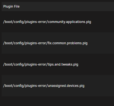Sort by the Plugin File column header
The width and height of the screenshot is (114, 106).
pyautogui.click(x=11, y=6)
